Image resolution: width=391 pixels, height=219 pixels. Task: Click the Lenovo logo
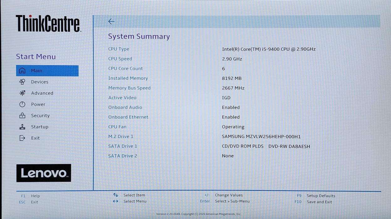click(44, 173)
